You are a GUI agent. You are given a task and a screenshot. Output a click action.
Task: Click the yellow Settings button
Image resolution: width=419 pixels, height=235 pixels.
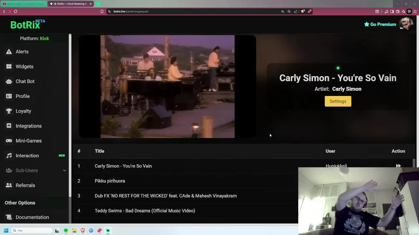click(x=338, y=101)
